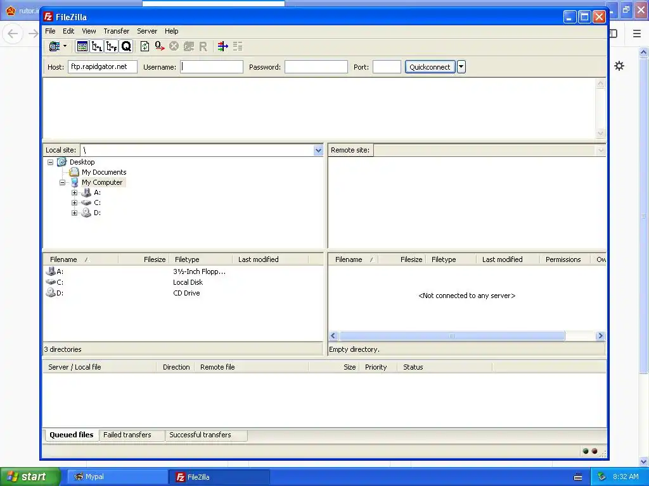
Task: Open the Windows start button
Action: pos(30,477)
